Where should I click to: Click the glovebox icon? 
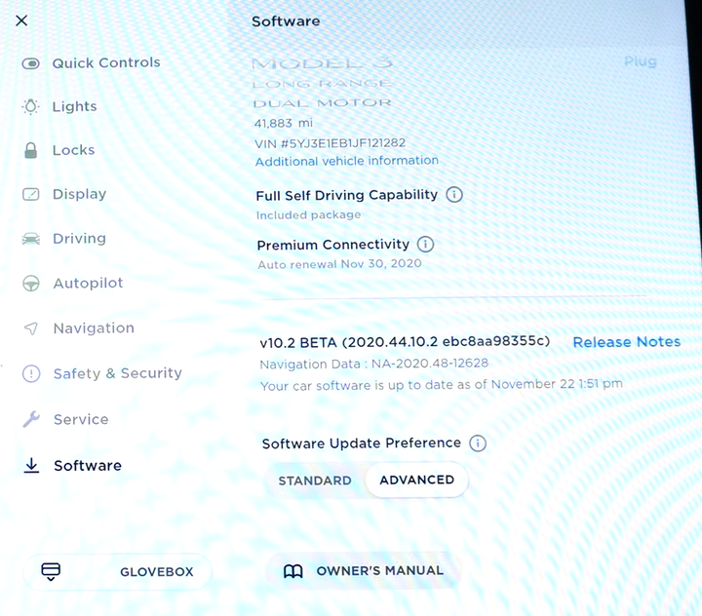[51, 572]
